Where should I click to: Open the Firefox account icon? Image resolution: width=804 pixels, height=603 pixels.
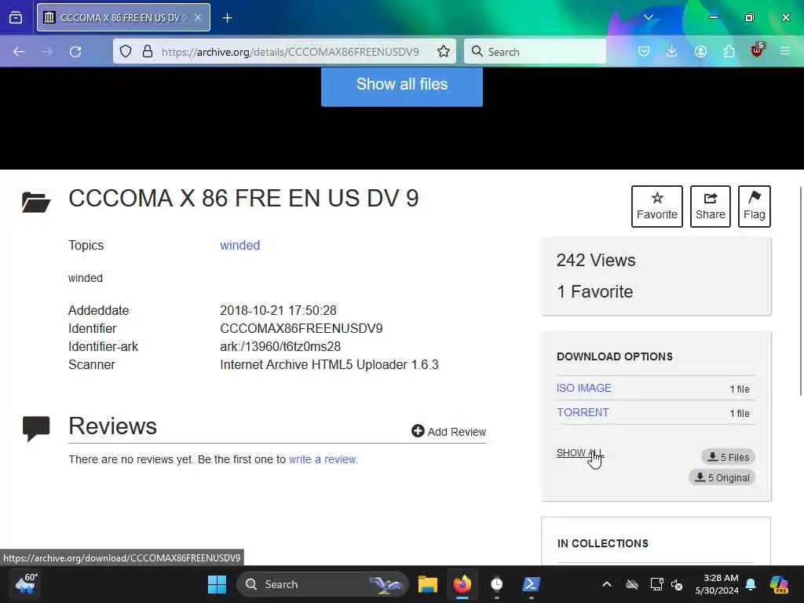700,51
